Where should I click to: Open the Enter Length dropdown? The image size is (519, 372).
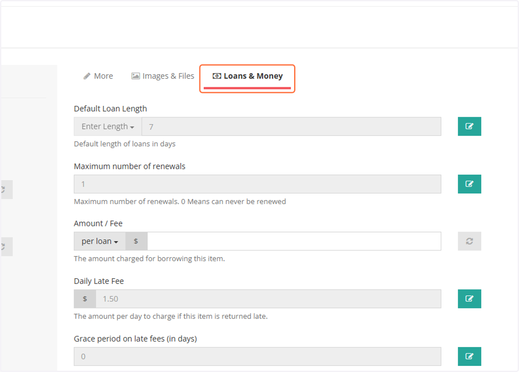coord(108,127)
